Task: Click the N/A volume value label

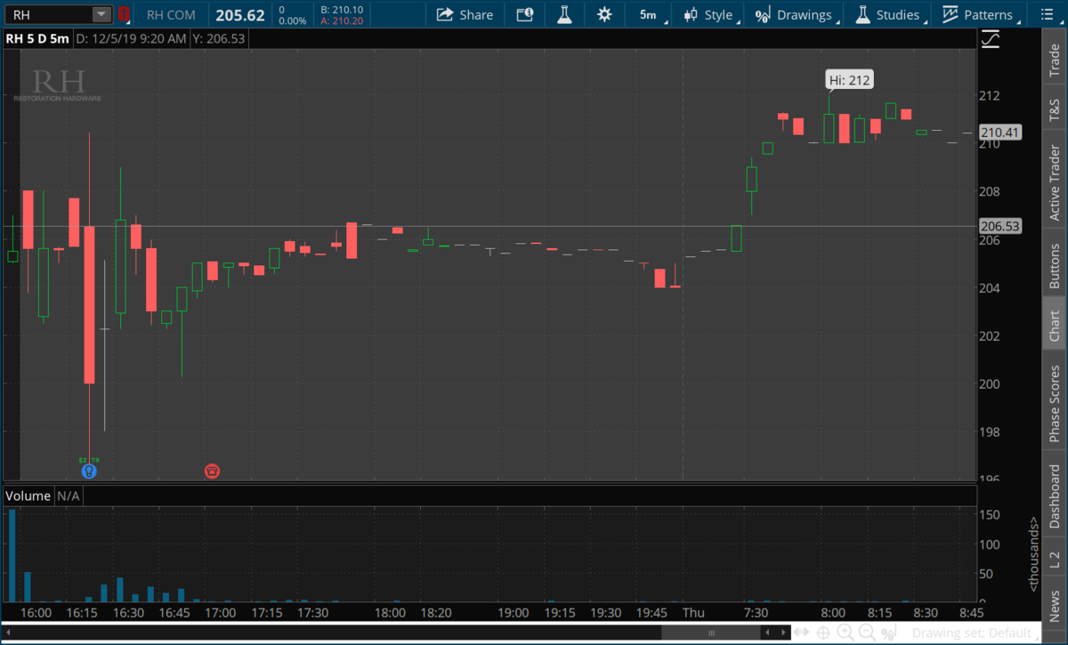Action: click(x=68, y=496)
